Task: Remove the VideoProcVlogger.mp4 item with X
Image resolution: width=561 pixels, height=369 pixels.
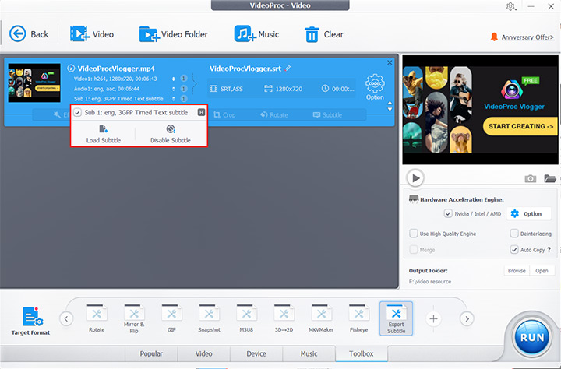Action: click(390, 62)
